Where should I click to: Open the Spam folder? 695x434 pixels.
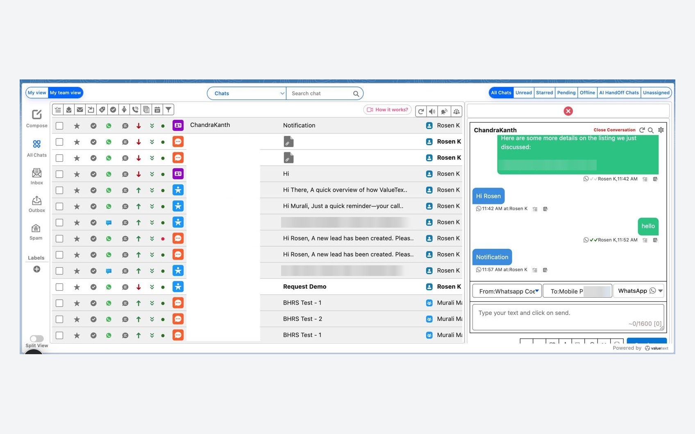pyautogui.click(x=36, y=228)
